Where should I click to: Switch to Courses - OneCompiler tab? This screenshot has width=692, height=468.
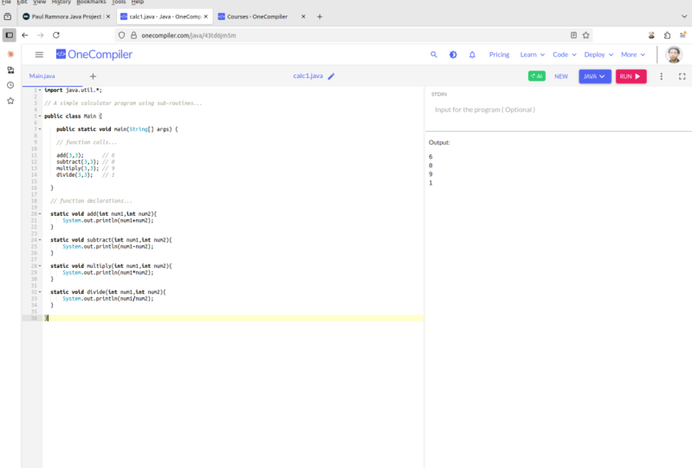pos(257,16)
